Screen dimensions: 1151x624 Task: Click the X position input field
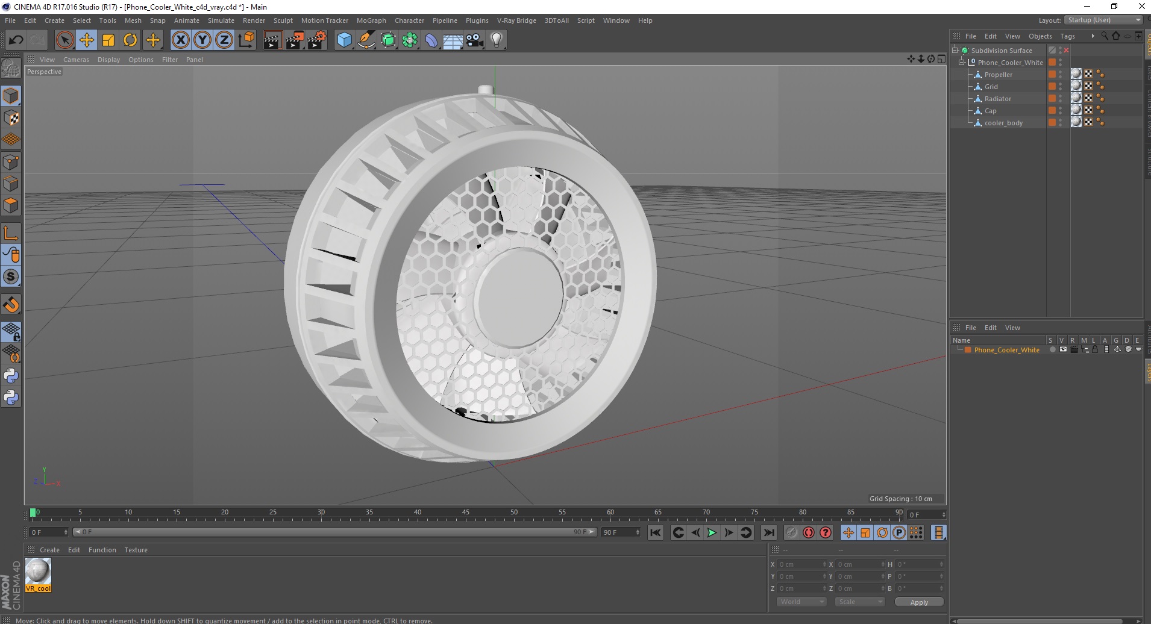[x=801, y=564]
